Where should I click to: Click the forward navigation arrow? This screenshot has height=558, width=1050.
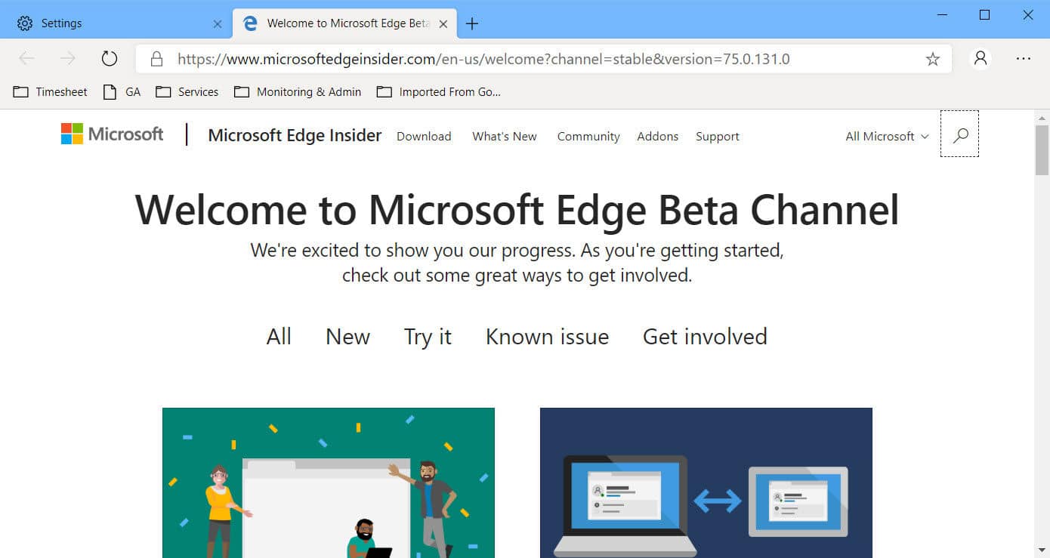click(68, 59)
